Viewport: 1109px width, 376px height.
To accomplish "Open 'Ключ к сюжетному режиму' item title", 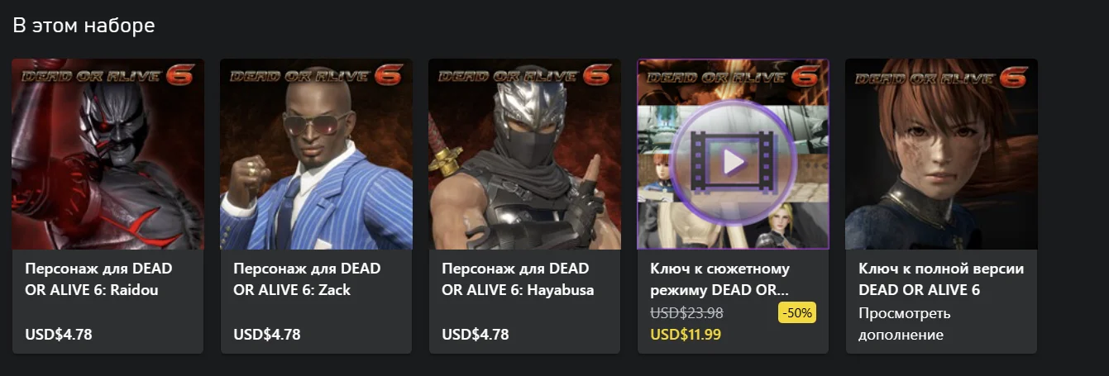I will [720, 279].
